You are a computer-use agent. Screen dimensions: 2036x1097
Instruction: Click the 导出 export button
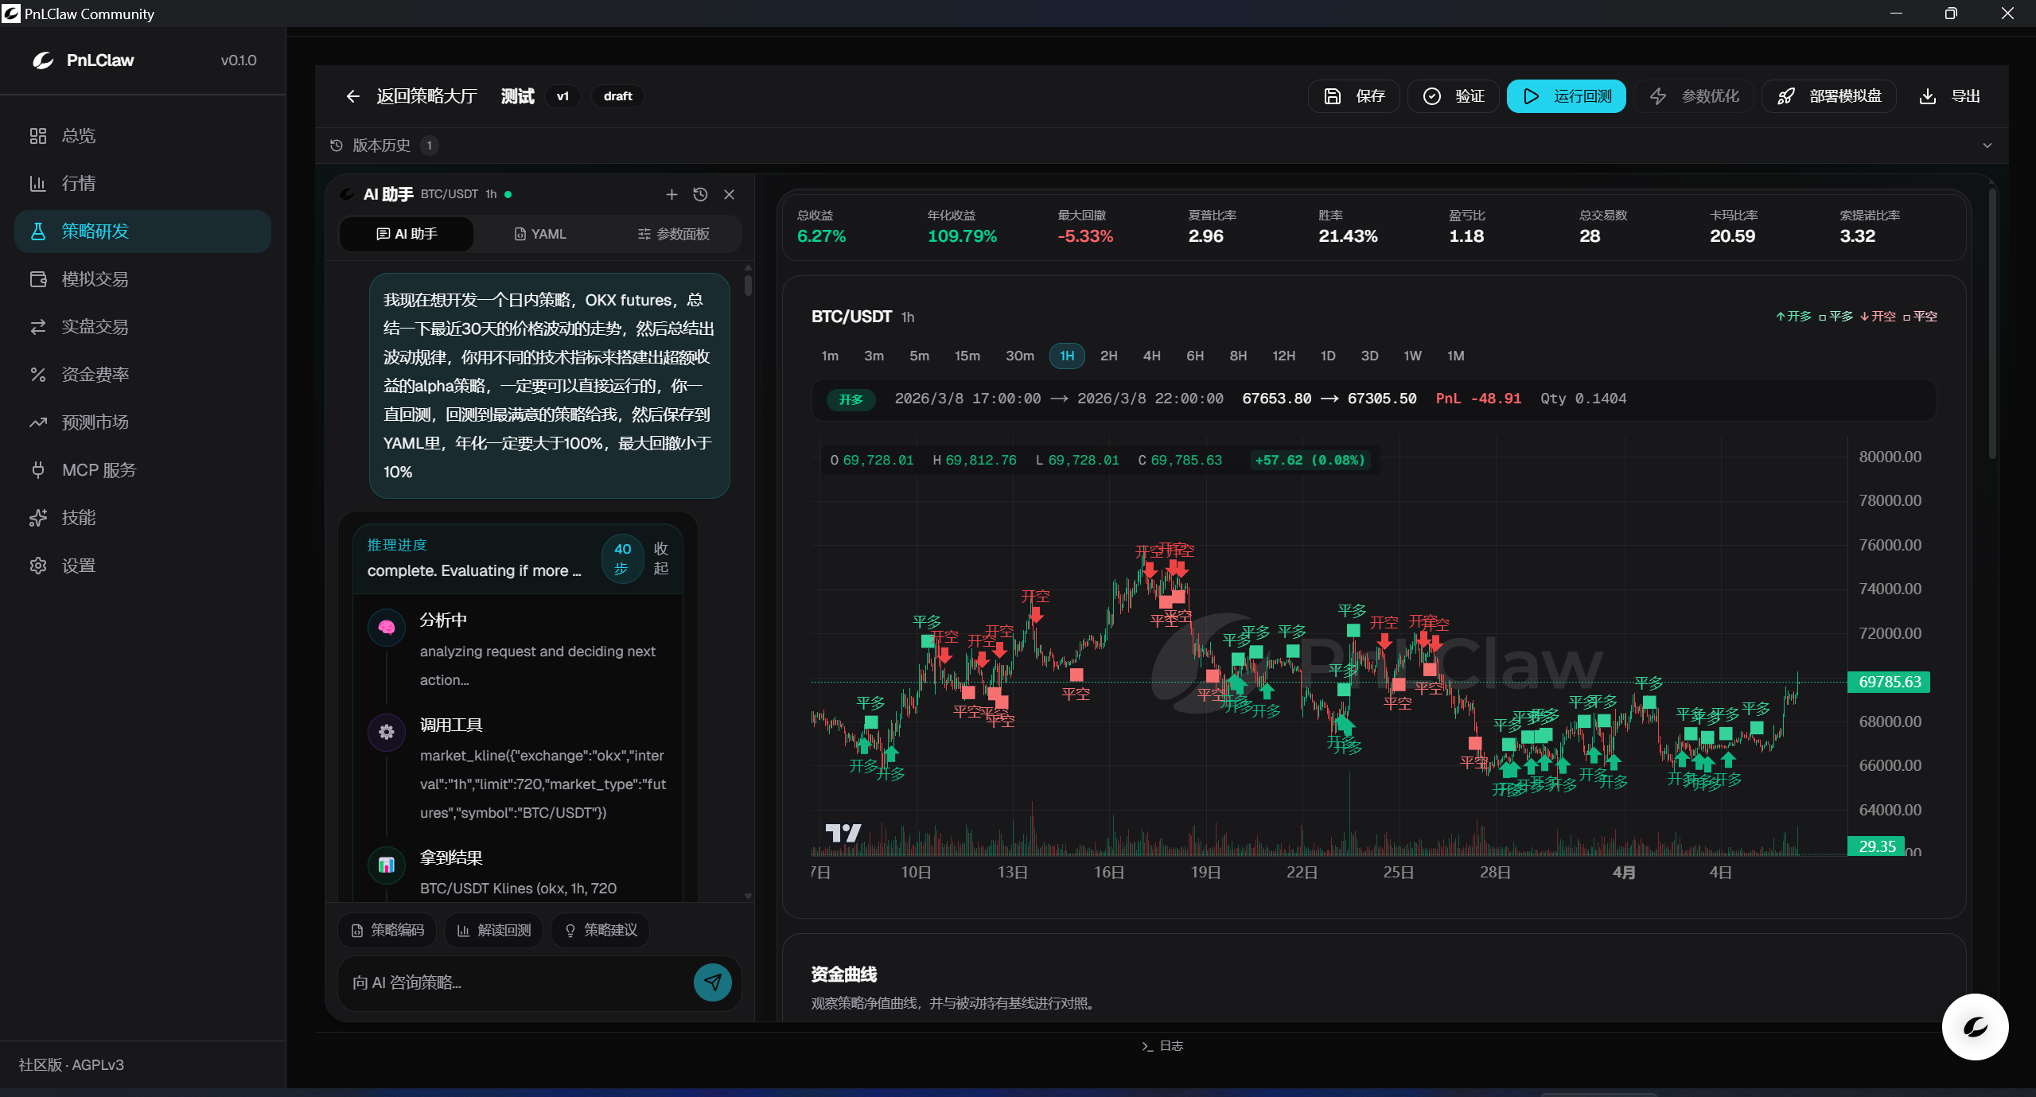point(1949,96)
